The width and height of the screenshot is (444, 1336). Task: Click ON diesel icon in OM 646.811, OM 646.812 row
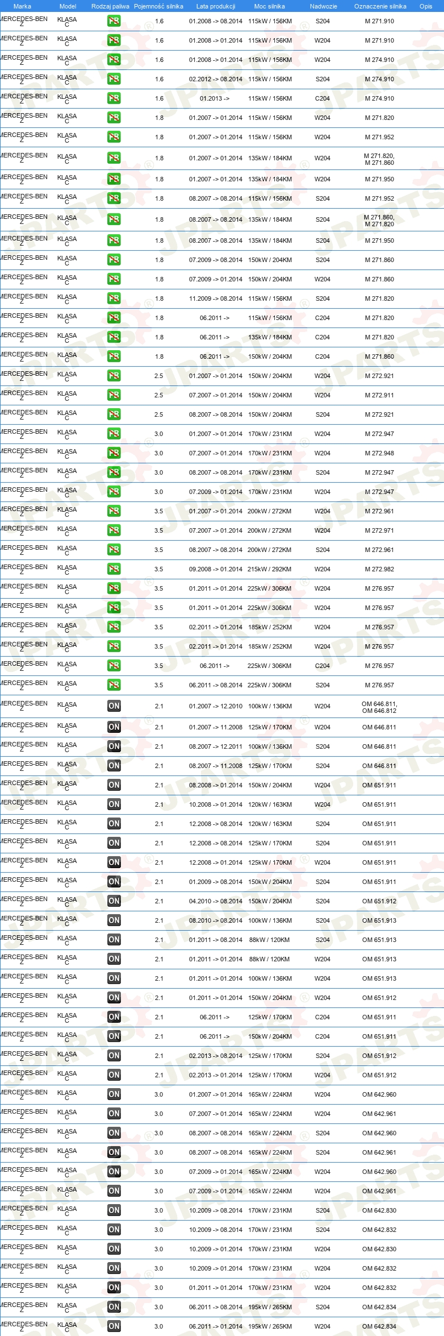point(114,706)
